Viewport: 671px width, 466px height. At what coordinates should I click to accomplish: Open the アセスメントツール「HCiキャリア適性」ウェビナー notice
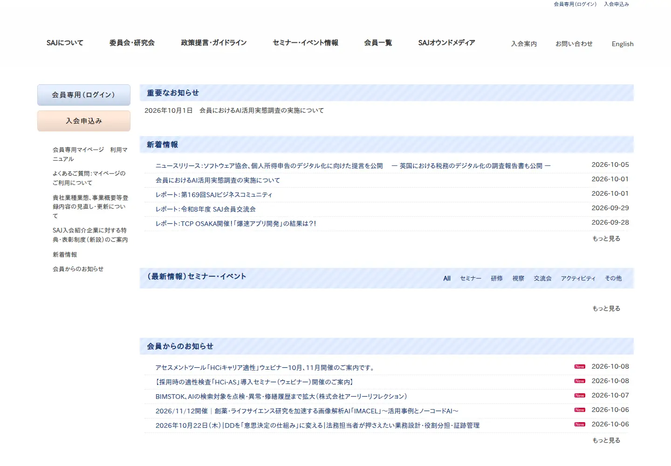[266, 368]
